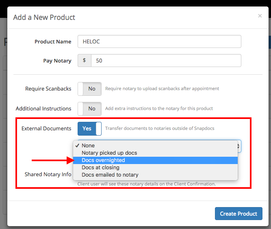Toggle the Require Scanbacks switch
The image size is (271, 229).
pos(89,89)
